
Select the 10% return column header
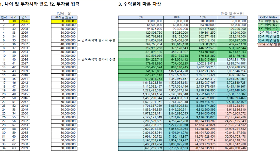176,17
